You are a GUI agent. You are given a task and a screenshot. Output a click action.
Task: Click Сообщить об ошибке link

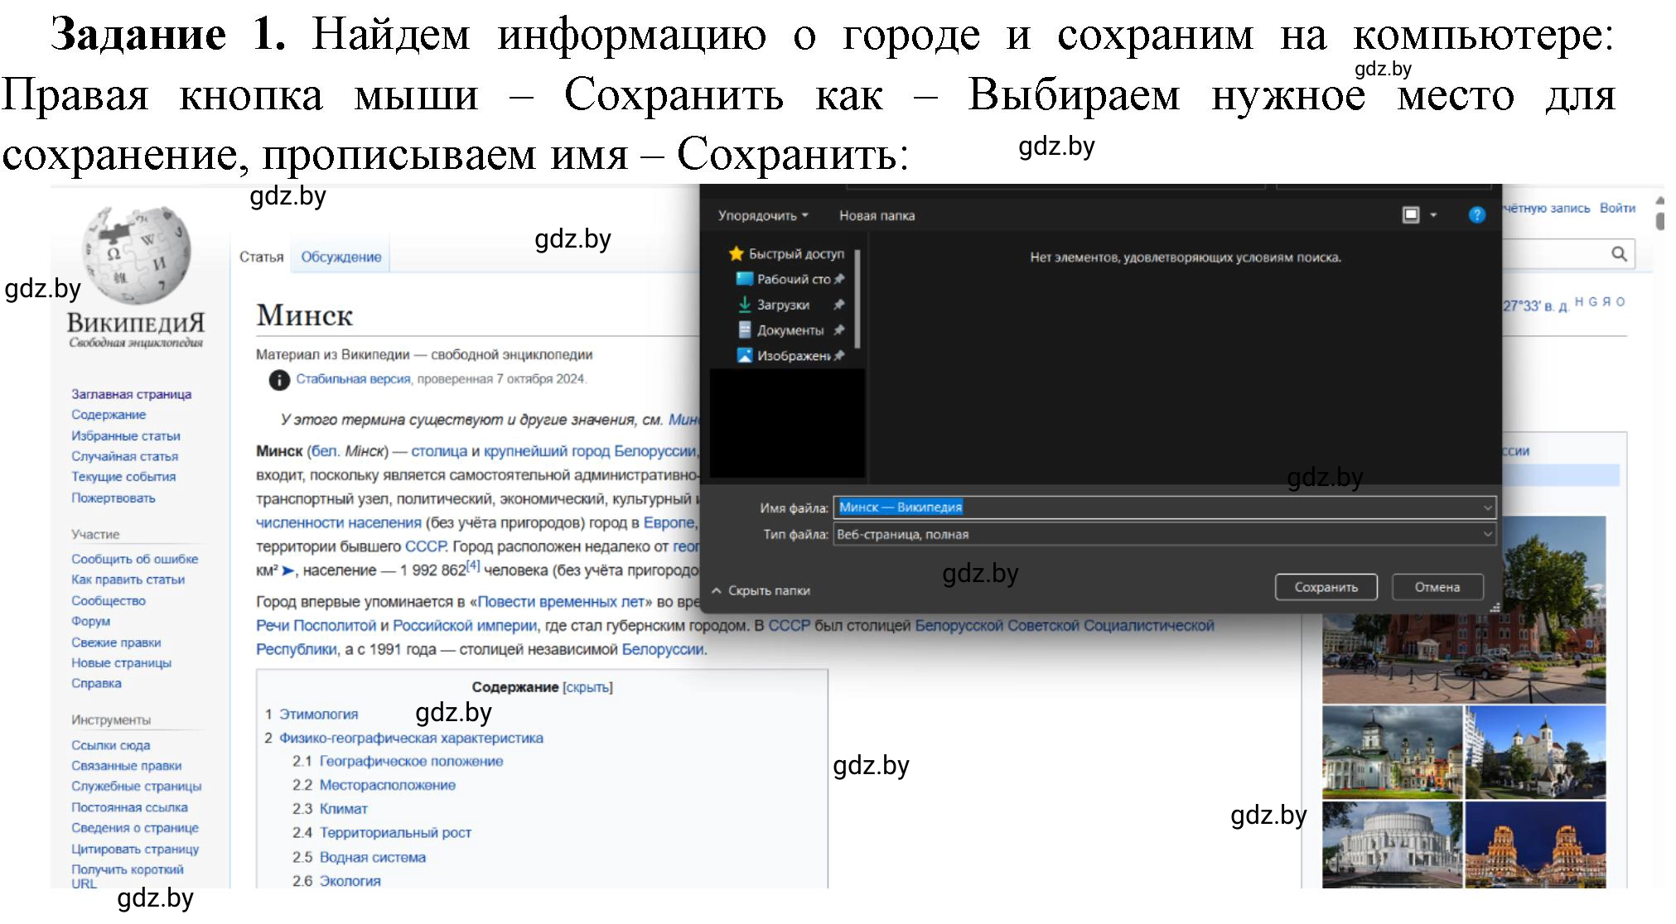tap(135, 559)
